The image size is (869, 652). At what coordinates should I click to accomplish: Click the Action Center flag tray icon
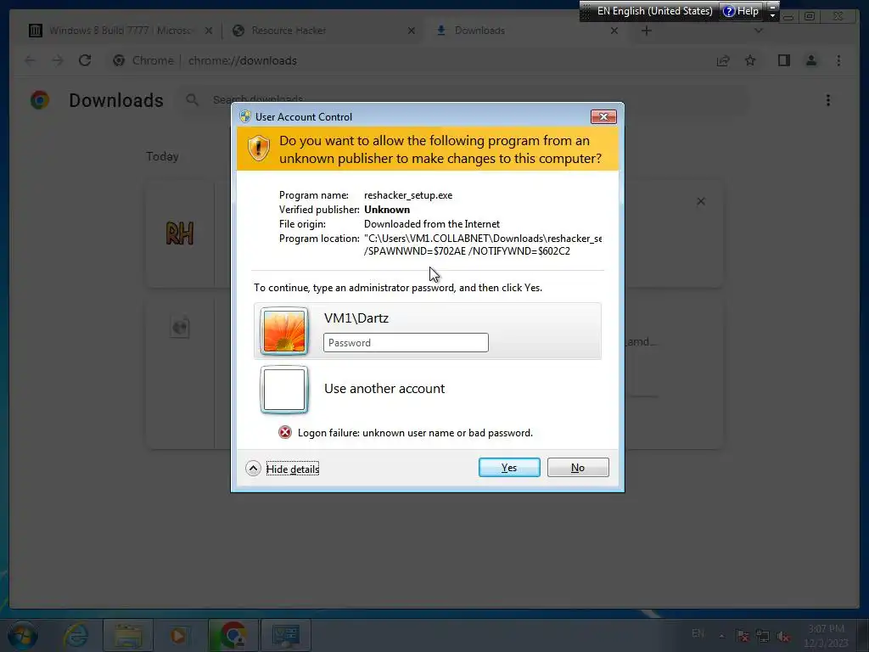pyautogui.click(x=743, y=636)
